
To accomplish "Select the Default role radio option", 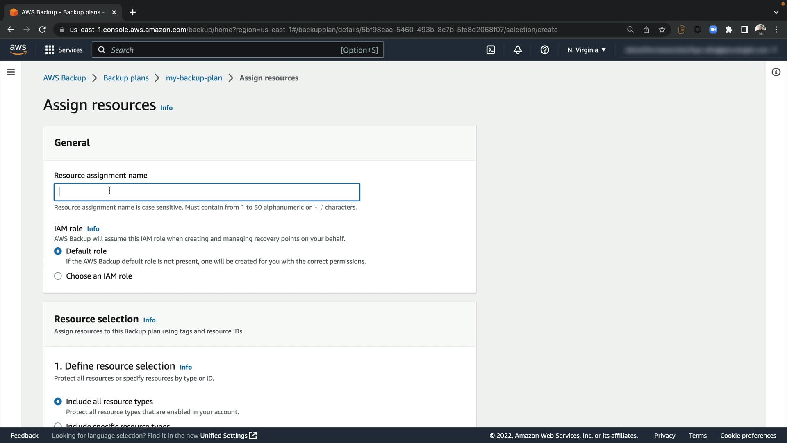I will pyautogui.click(x=58, y=251).
